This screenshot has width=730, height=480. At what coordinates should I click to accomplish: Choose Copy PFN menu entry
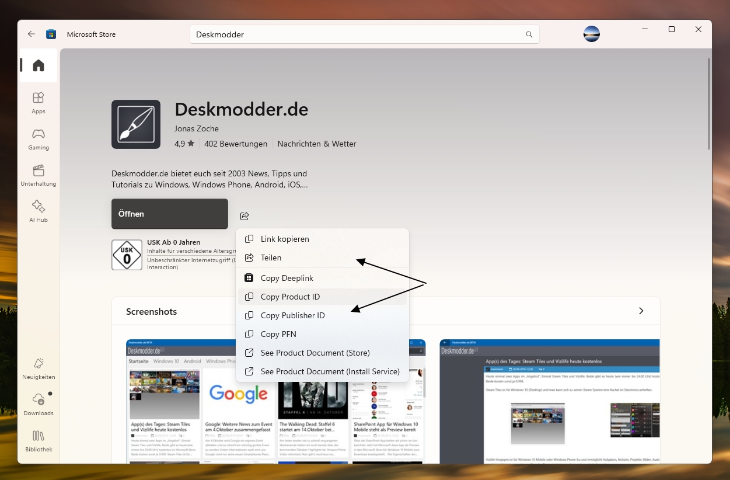[322, 334]
